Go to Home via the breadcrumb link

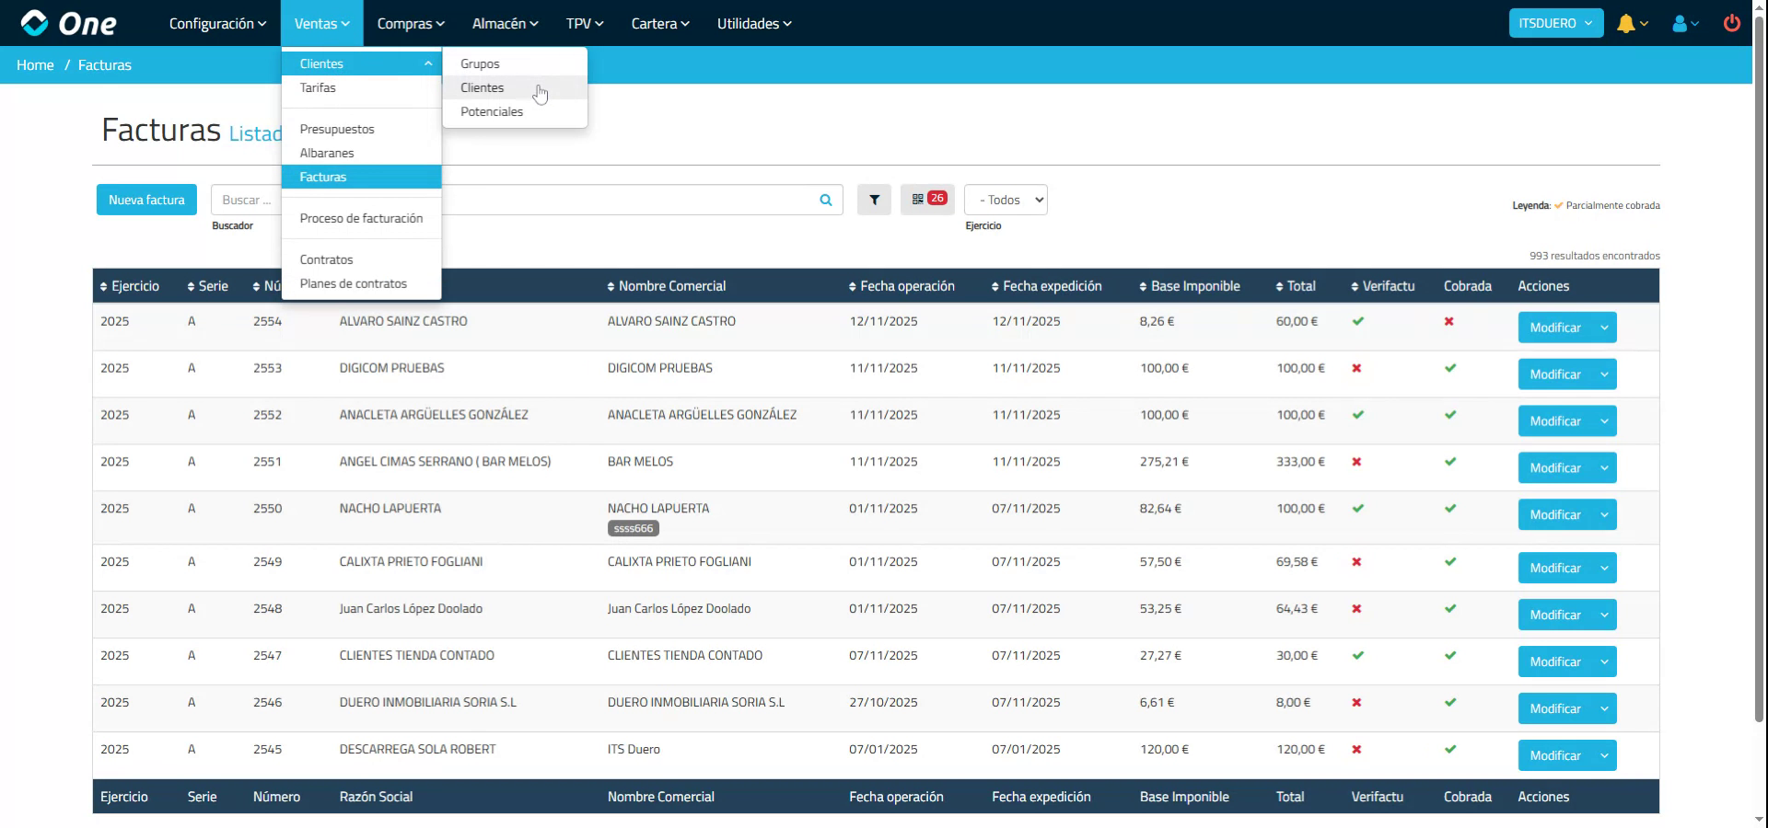pyautogui.click(x=35, y=64)
